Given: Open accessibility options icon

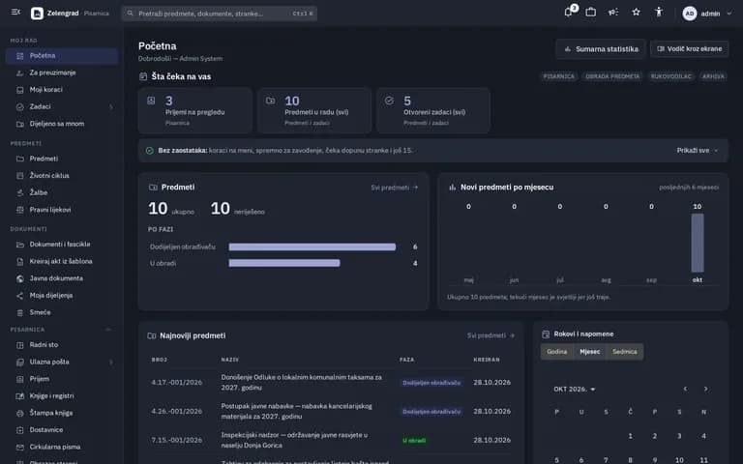Looking at the screenshot, I should tap(659, 13).
